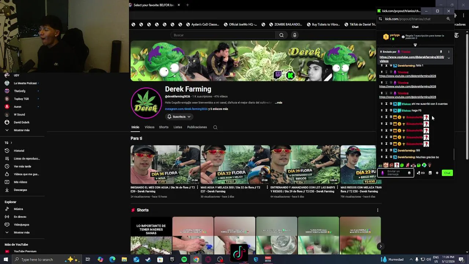
Task: Open Auron subscription channel
Action: (x=18, y=107)
